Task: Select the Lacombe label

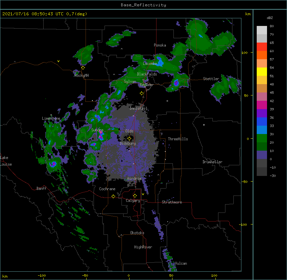Action: 150,64
